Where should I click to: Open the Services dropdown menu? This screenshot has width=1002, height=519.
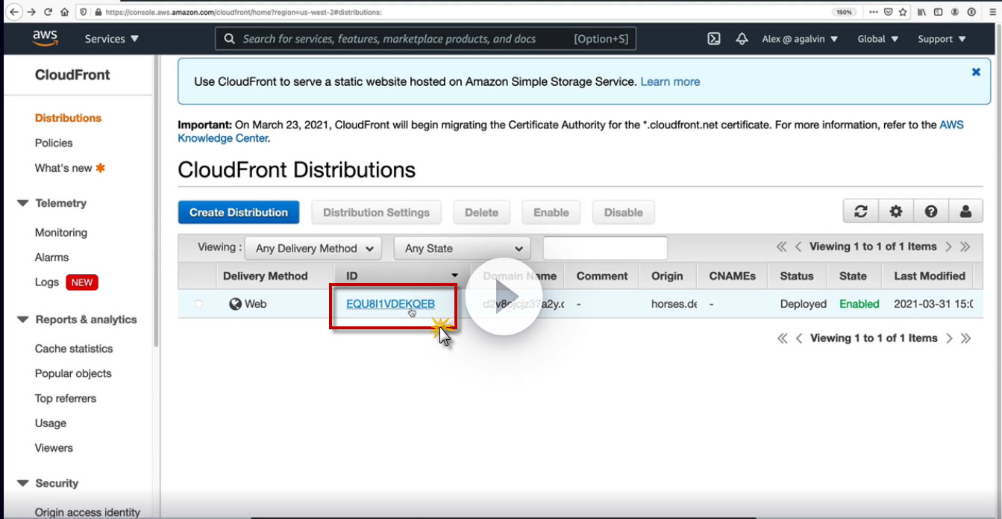(x=111, y=39)
